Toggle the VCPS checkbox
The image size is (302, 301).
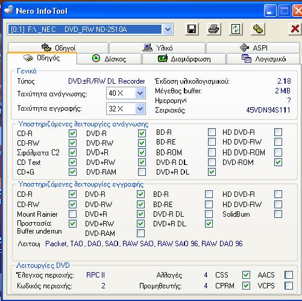pos(289,285)
